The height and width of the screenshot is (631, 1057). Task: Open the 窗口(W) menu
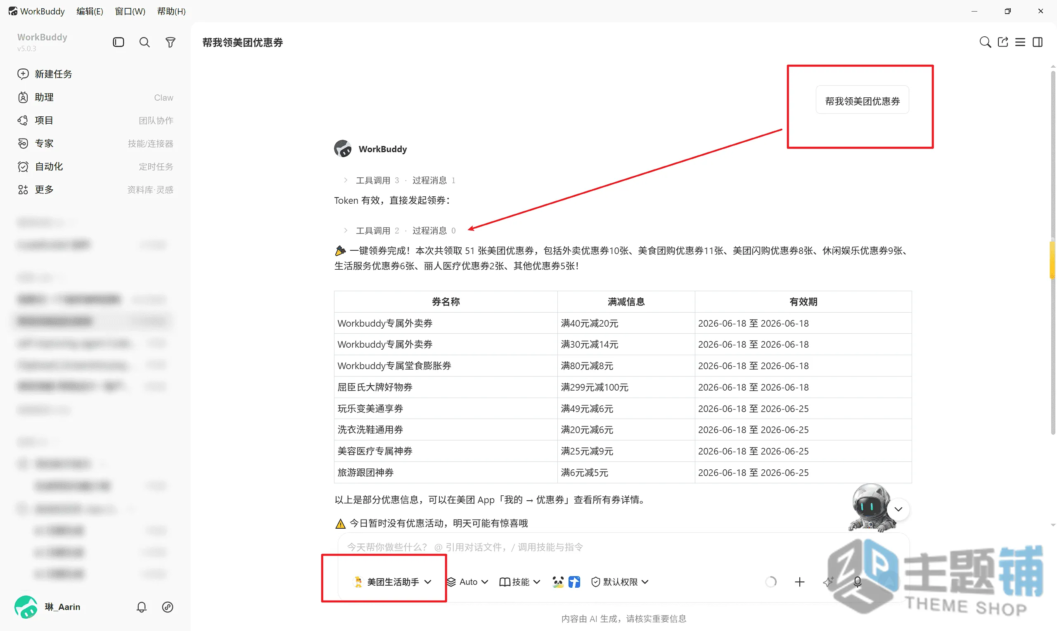tap(130, 11)
